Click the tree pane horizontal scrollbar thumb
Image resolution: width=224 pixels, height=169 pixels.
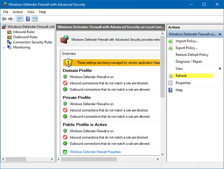tap(16, 159)
